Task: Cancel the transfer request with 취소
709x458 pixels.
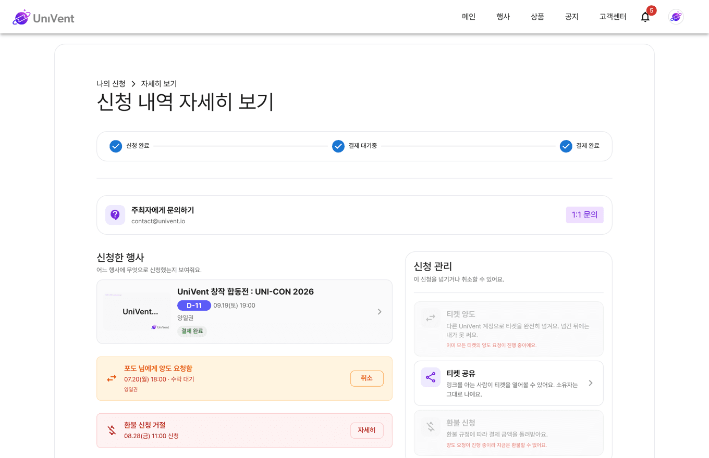Action: (x=367, y=378)
